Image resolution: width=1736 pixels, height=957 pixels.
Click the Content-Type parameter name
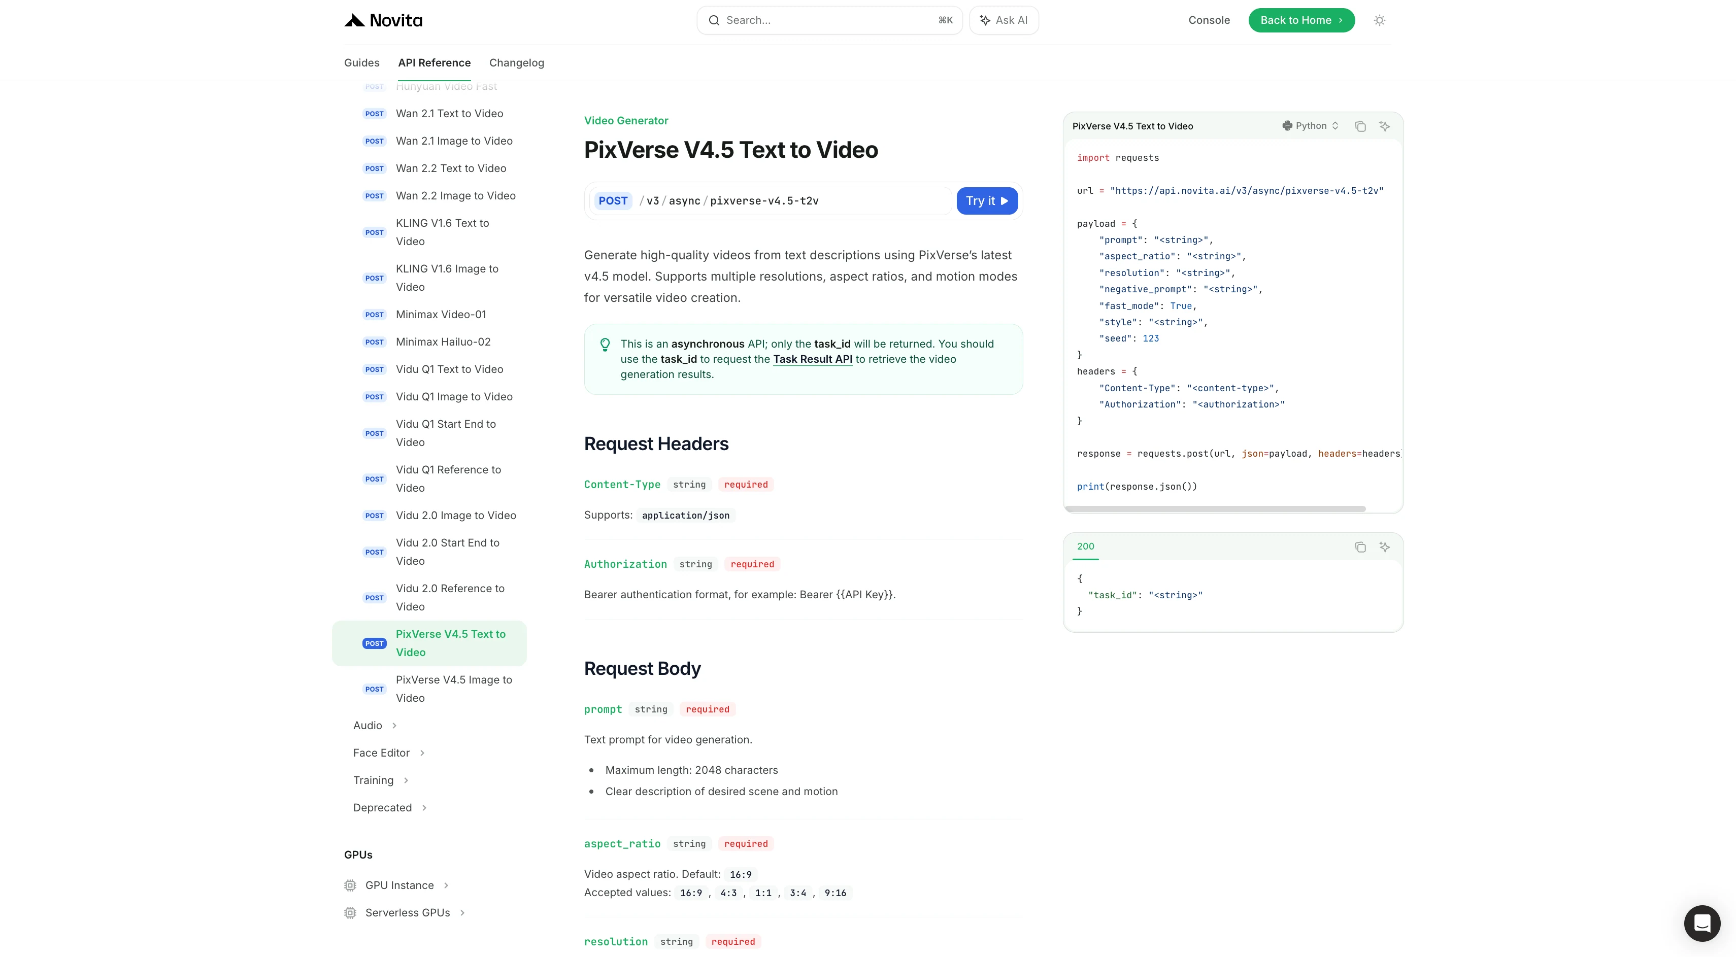[x=622, y=484]
